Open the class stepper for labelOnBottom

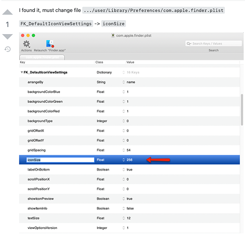[123, 169]
